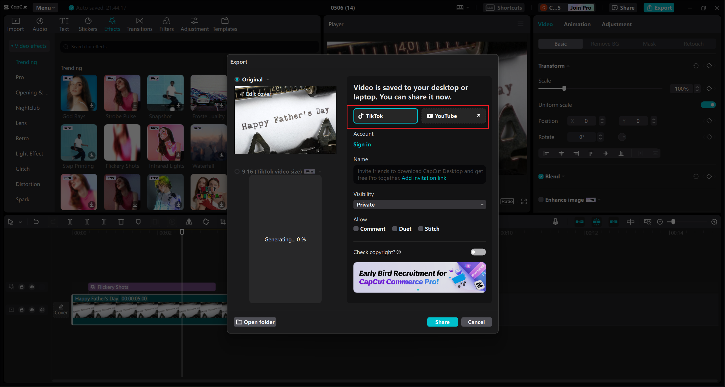725x387 pixels.
Task: Click the TikTok share platform button
Action: pyautogui.click(x=385, y=116)
